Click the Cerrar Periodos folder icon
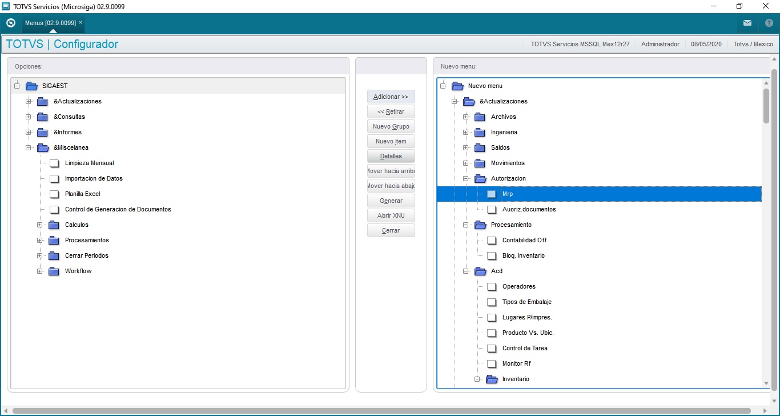Viewport: 780px width, 416px height. [x=54, y=255]
